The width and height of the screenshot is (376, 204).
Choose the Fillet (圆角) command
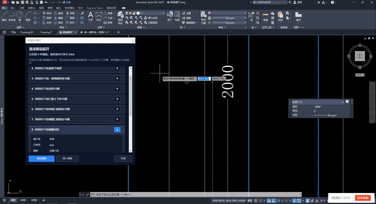click(x=70, y=18)
